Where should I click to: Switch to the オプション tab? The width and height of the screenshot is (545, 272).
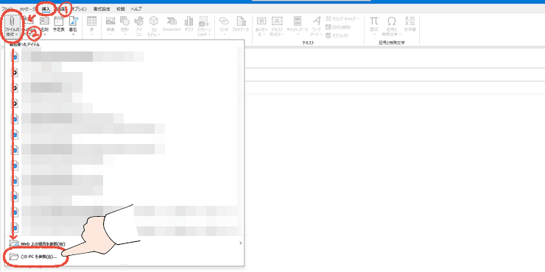tap(79, 9)
